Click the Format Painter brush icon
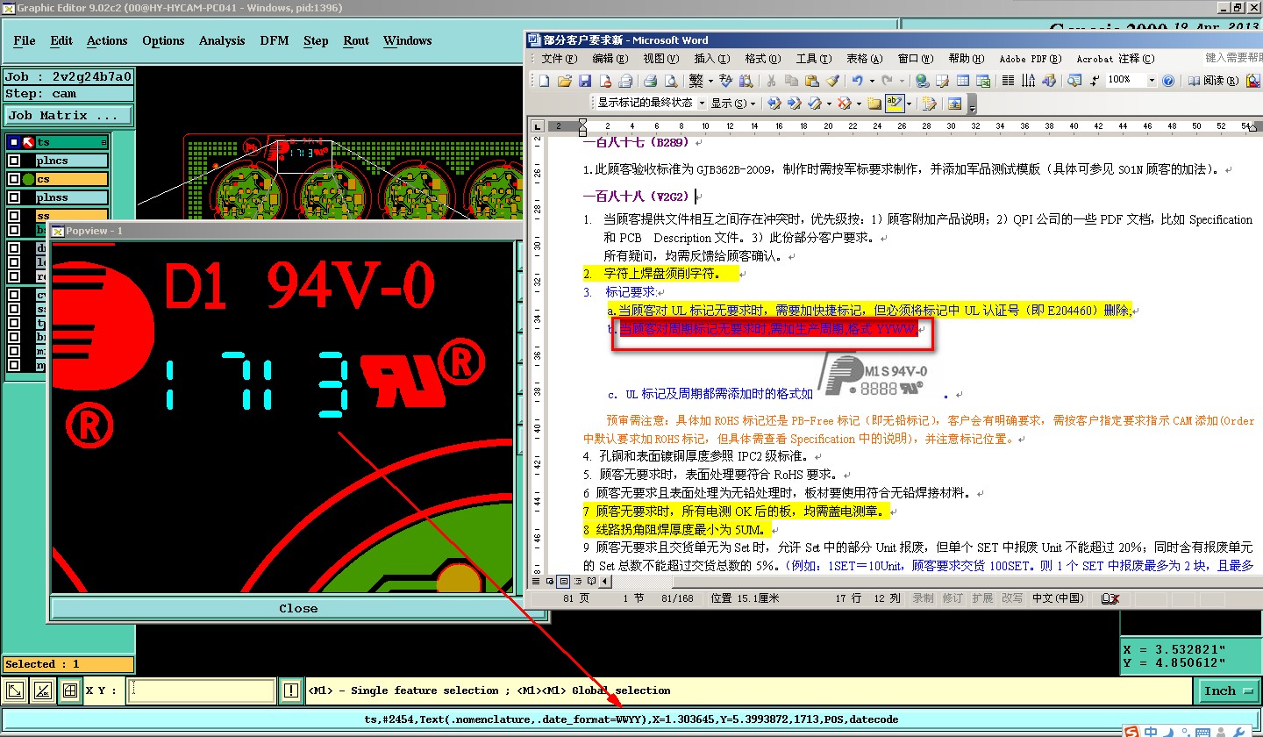This screenshot has height=737, width=1263. tap(831, 81)
